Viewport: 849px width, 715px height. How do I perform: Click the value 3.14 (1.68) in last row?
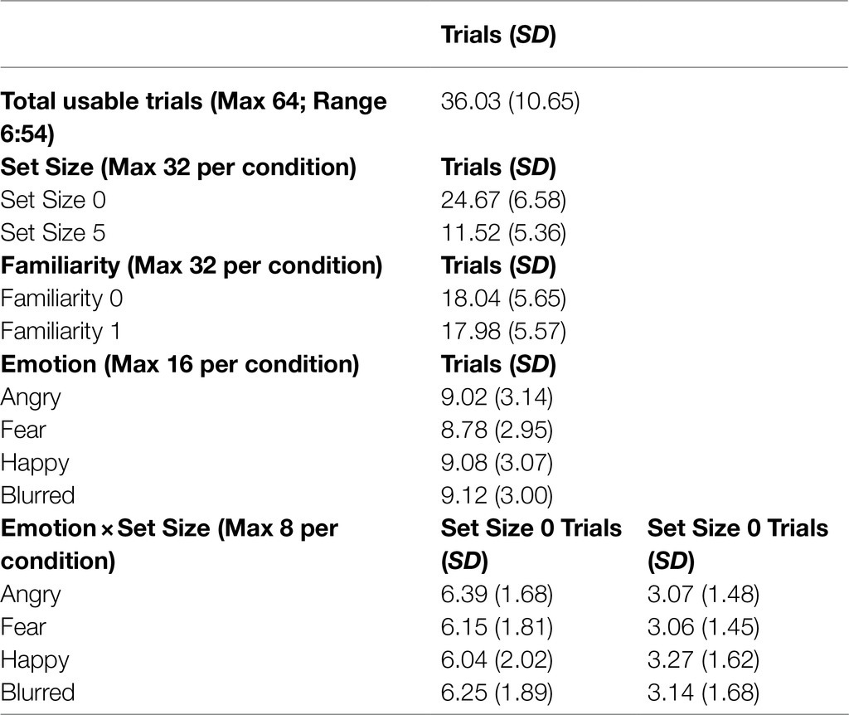(x=703, y=693)
